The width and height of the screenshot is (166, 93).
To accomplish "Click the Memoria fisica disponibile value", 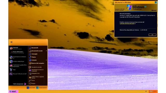I will [x=143, y=30].
